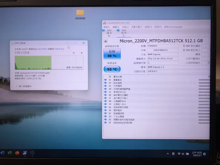Click the previous disk arrow button
This screenshot has width=220, height=165.
click(106, 41)
